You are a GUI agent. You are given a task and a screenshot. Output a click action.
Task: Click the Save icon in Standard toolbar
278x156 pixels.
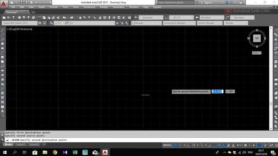click(13, 17)
